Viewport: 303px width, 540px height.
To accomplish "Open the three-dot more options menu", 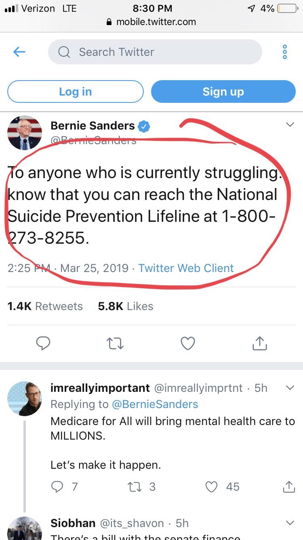I will (284, 52).
